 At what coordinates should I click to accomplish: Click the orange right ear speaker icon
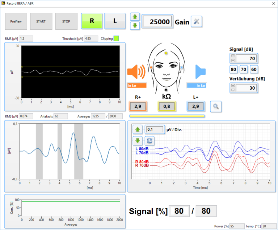coord(136,72)
